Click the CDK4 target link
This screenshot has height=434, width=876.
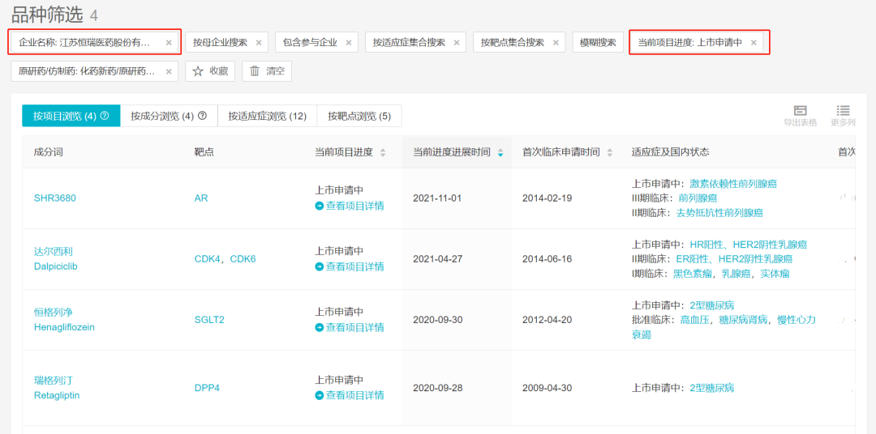(x=208, y=259)
